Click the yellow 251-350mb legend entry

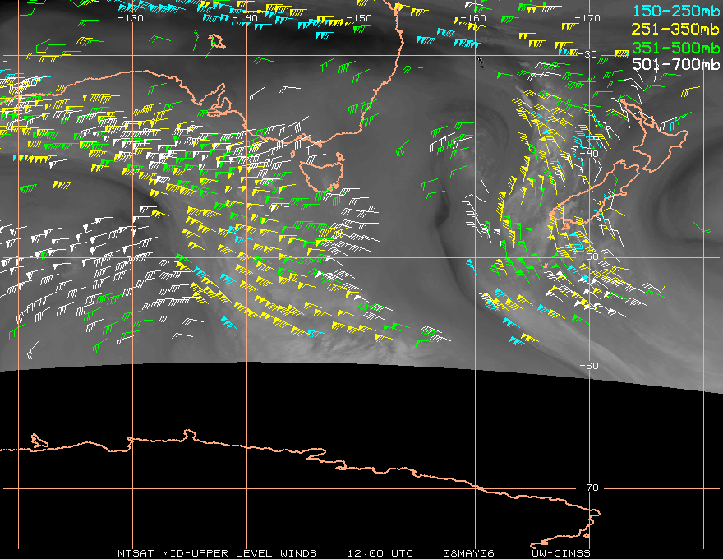click(x=675, y=29)
